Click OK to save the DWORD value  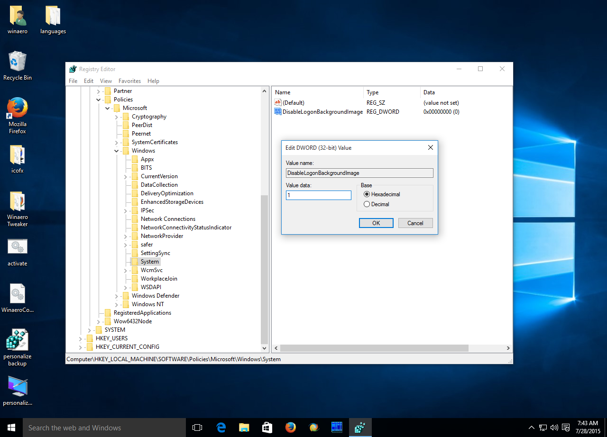(x=376, y=223)
